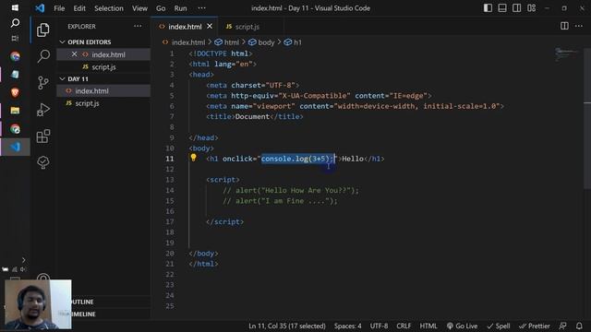Open the Search view in activity bar
Viewport: 591px width, 332px height.
point(43,56)
